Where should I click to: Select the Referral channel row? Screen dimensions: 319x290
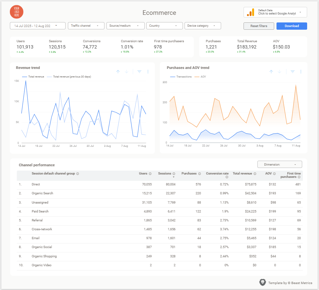pos(160,220)
